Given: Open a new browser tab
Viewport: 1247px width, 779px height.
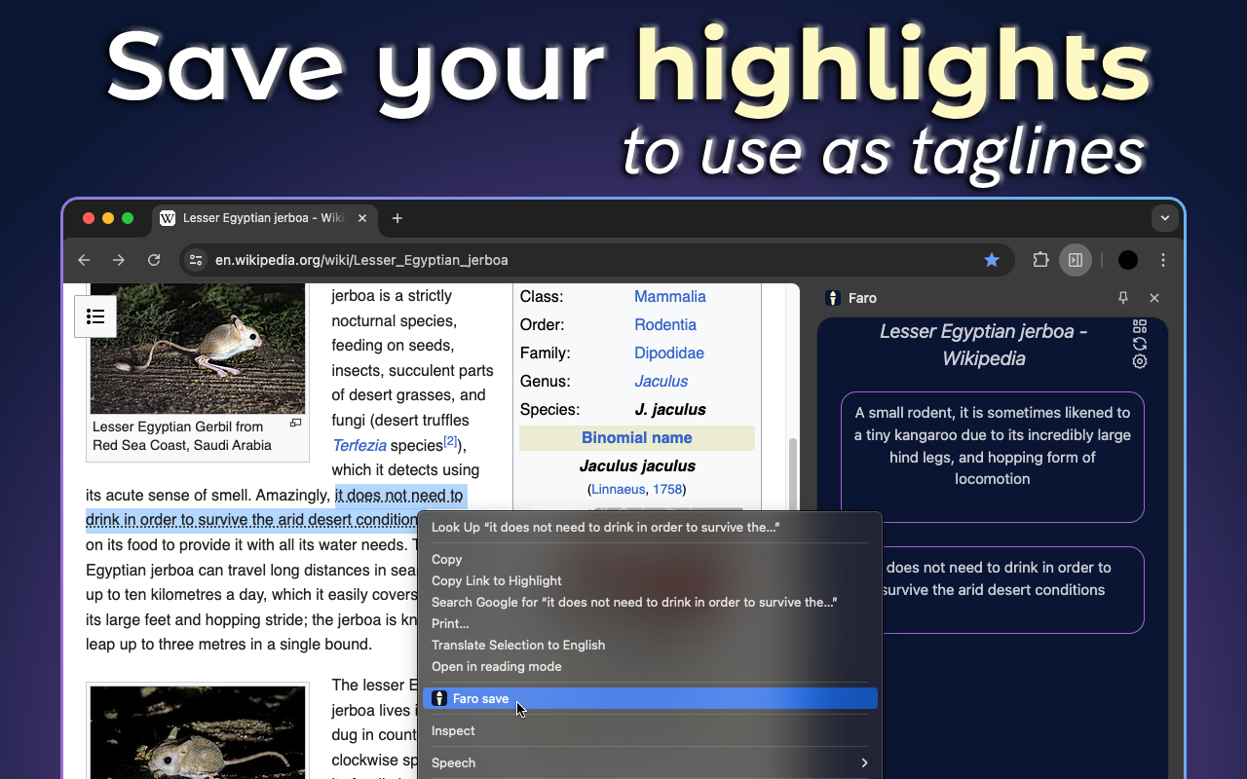Looking at the screenshot, I should click(x=397, y=218).
